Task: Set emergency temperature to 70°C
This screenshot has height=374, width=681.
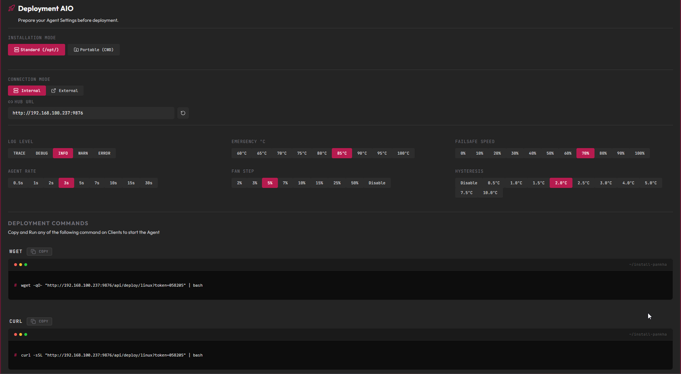Action: click(x=281, y=153)
